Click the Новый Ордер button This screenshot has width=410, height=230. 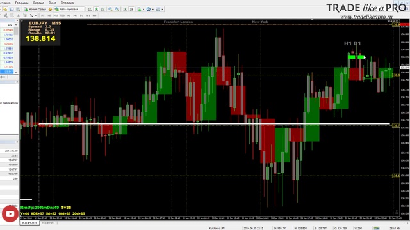[35, 9]
